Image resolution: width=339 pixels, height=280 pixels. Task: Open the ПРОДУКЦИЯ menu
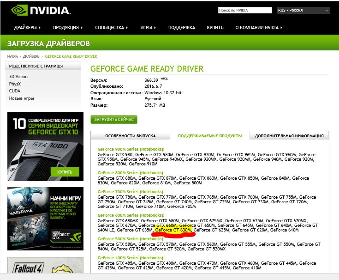pos(68,28)
